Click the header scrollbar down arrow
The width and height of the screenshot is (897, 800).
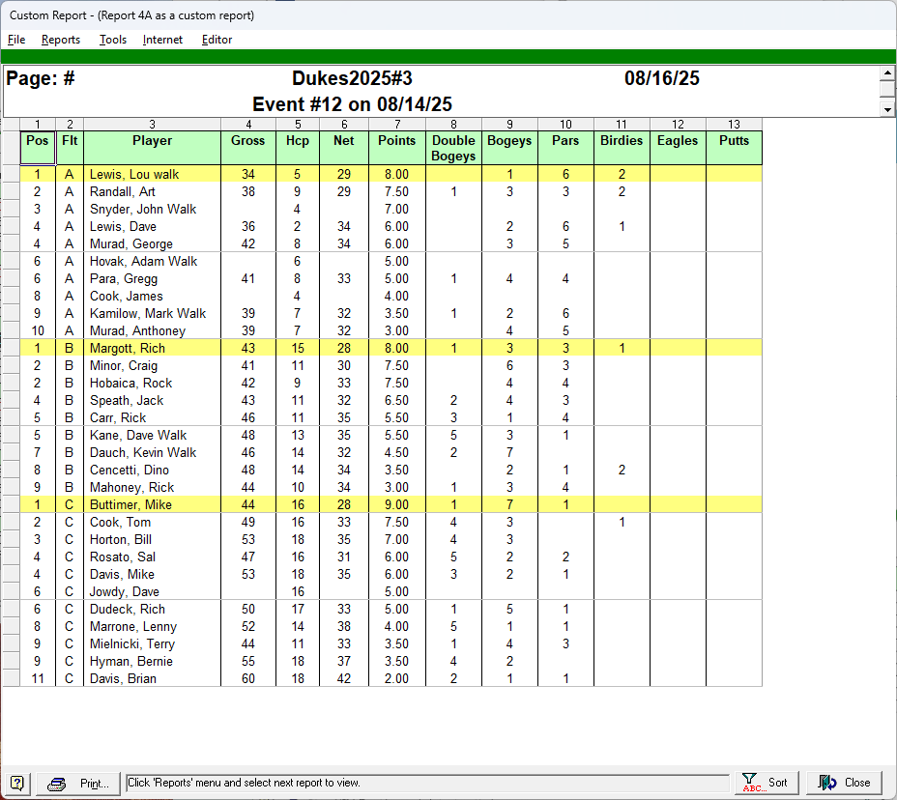click(x=887, y=110)
